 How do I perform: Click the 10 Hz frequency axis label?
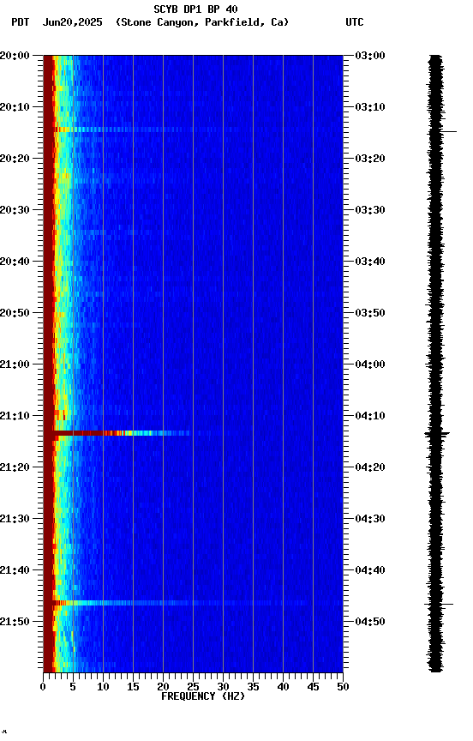(103, 687)
